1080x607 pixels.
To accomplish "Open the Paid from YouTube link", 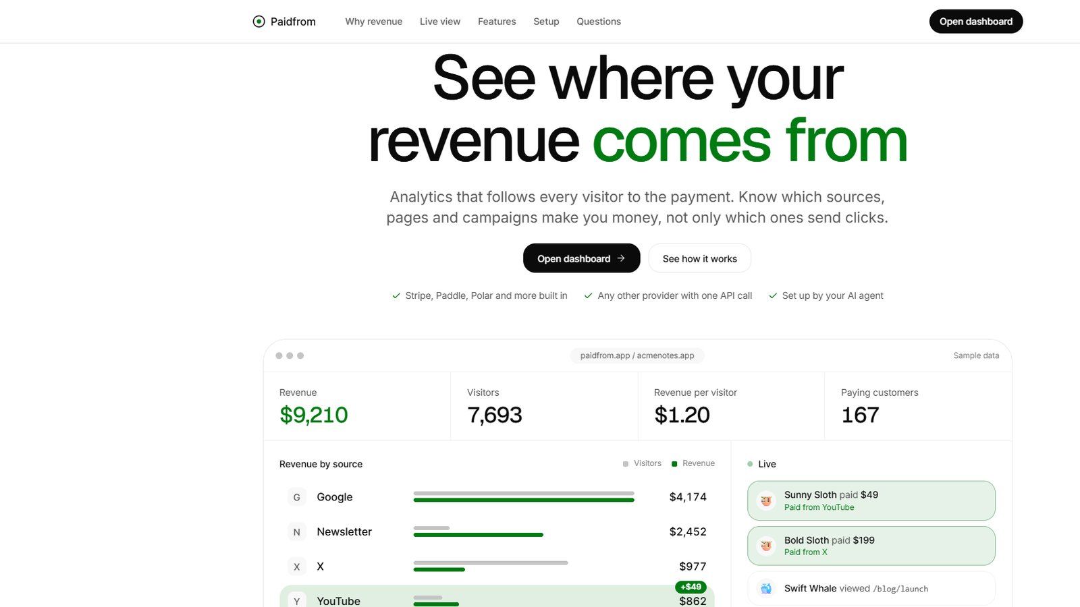I will coord(819,507).
